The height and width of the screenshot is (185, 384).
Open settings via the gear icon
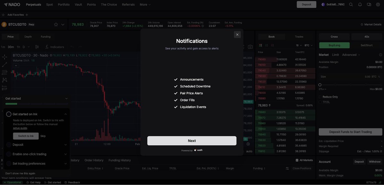tap(378, 4)
